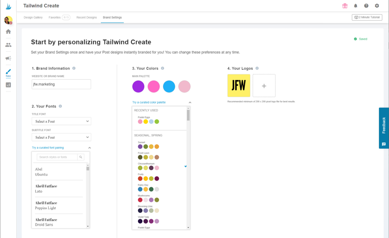Screen dimensions: 389x238
Task: Open the Title Font dropdown
Action: point(61,121)
